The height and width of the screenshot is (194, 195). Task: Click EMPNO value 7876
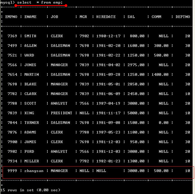12,132
